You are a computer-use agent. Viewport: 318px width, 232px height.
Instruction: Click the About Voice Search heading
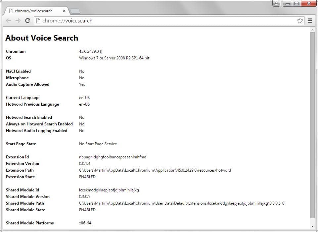tap(42, 38)
